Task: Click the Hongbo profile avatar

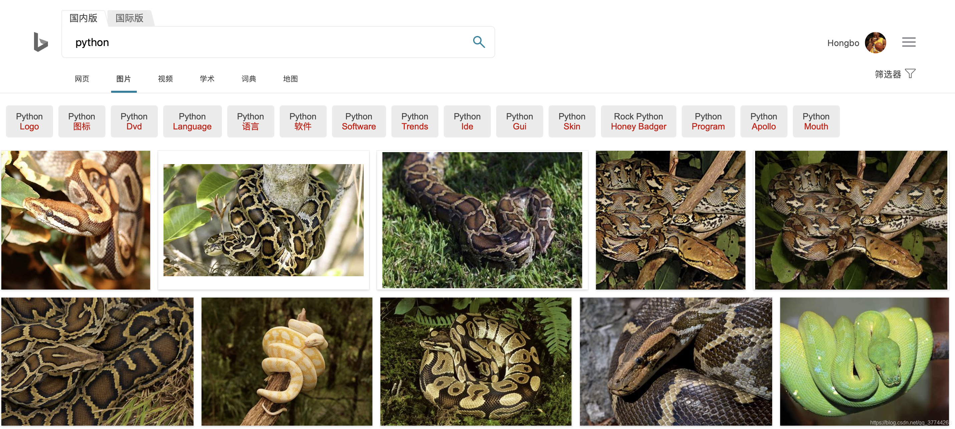Action: (875, 43)
